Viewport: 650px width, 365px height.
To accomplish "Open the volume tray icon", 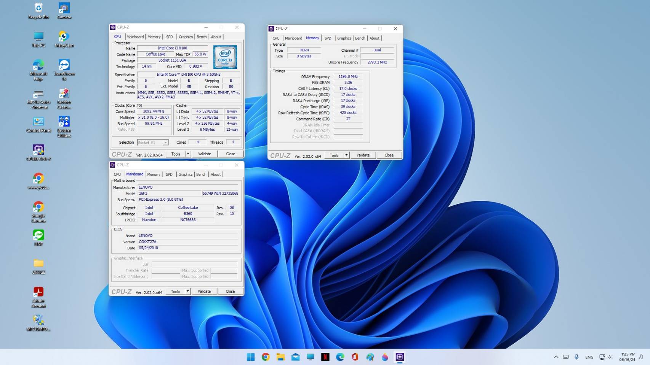I will coord(610,357).
